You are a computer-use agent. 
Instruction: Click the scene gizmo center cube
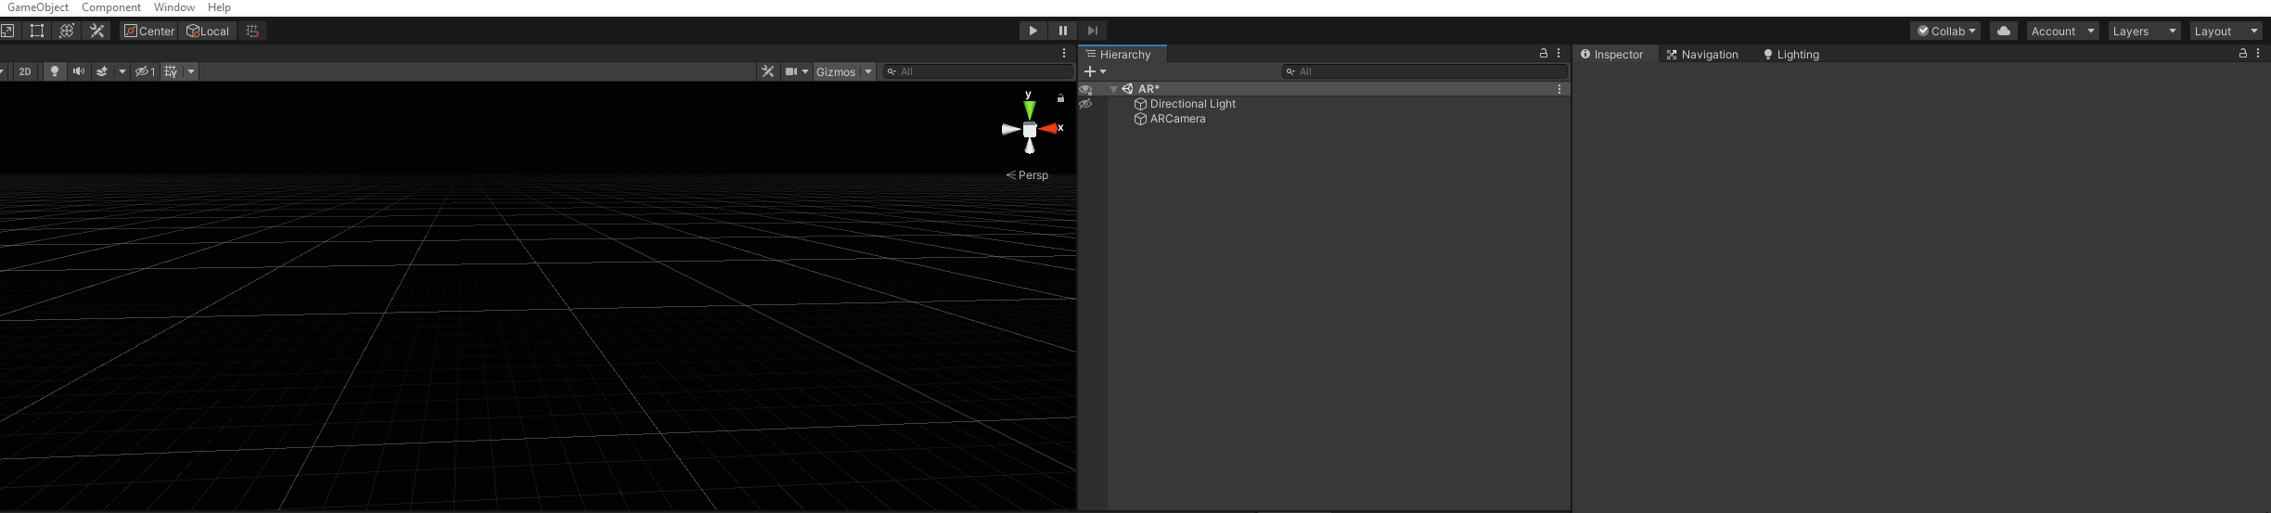click(x=1030, y=130)
